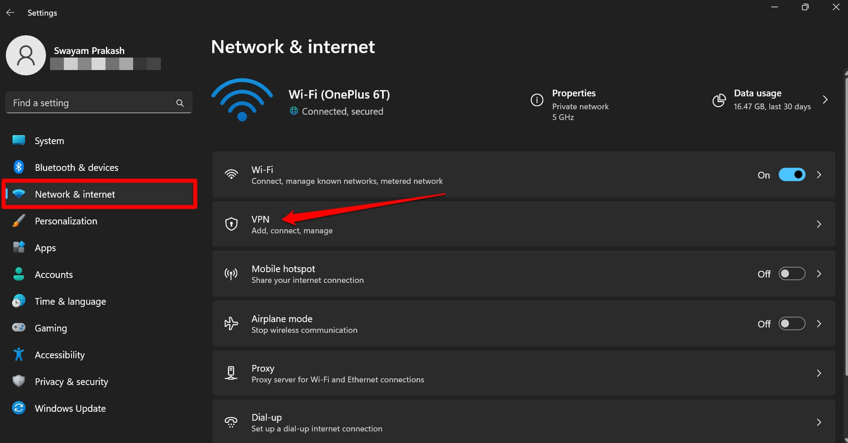The width and height of the screenshot is (848, 443).
Task: Open the Proxy server icon
Action: click(x=231, y=373)
